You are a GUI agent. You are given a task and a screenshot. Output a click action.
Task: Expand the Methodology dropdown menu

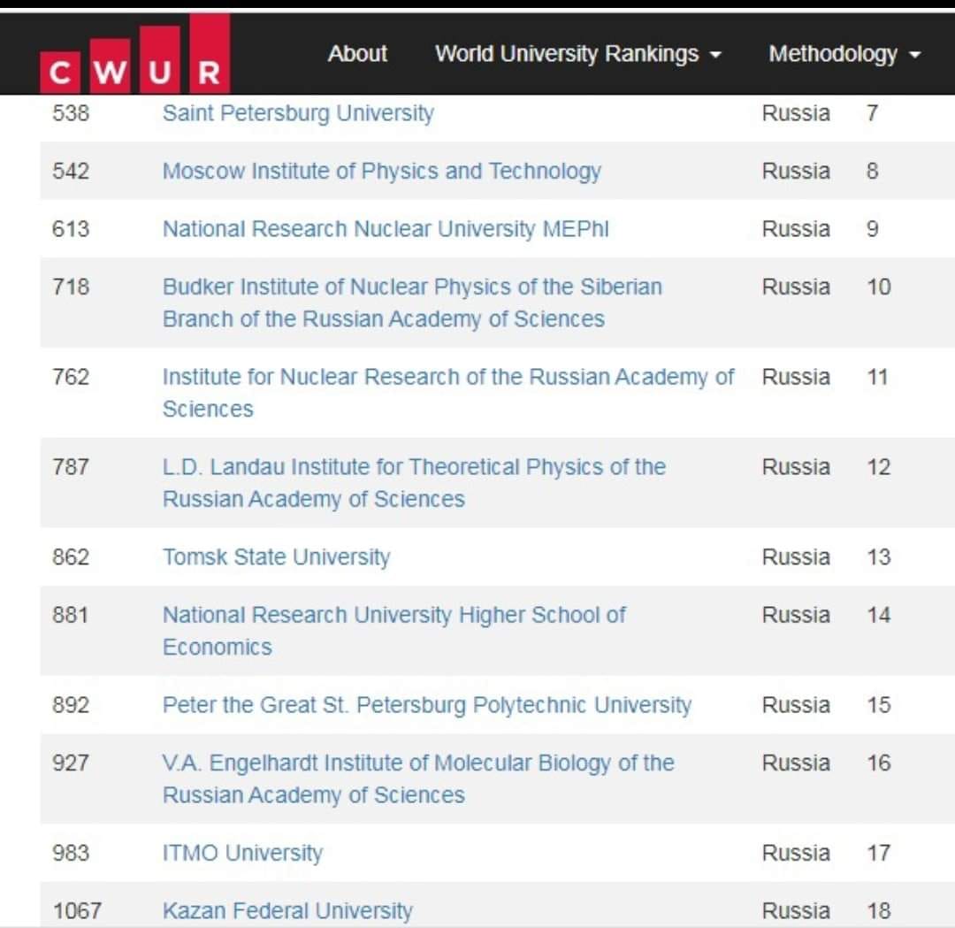pos(844,54)
